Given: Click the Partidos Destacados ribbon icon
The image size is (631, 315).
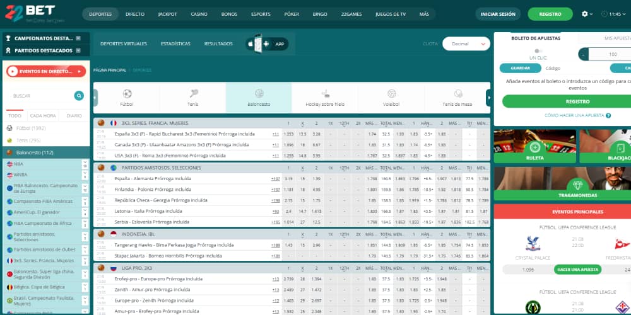Looking at the screenshot, I should [x=8, y=50].
